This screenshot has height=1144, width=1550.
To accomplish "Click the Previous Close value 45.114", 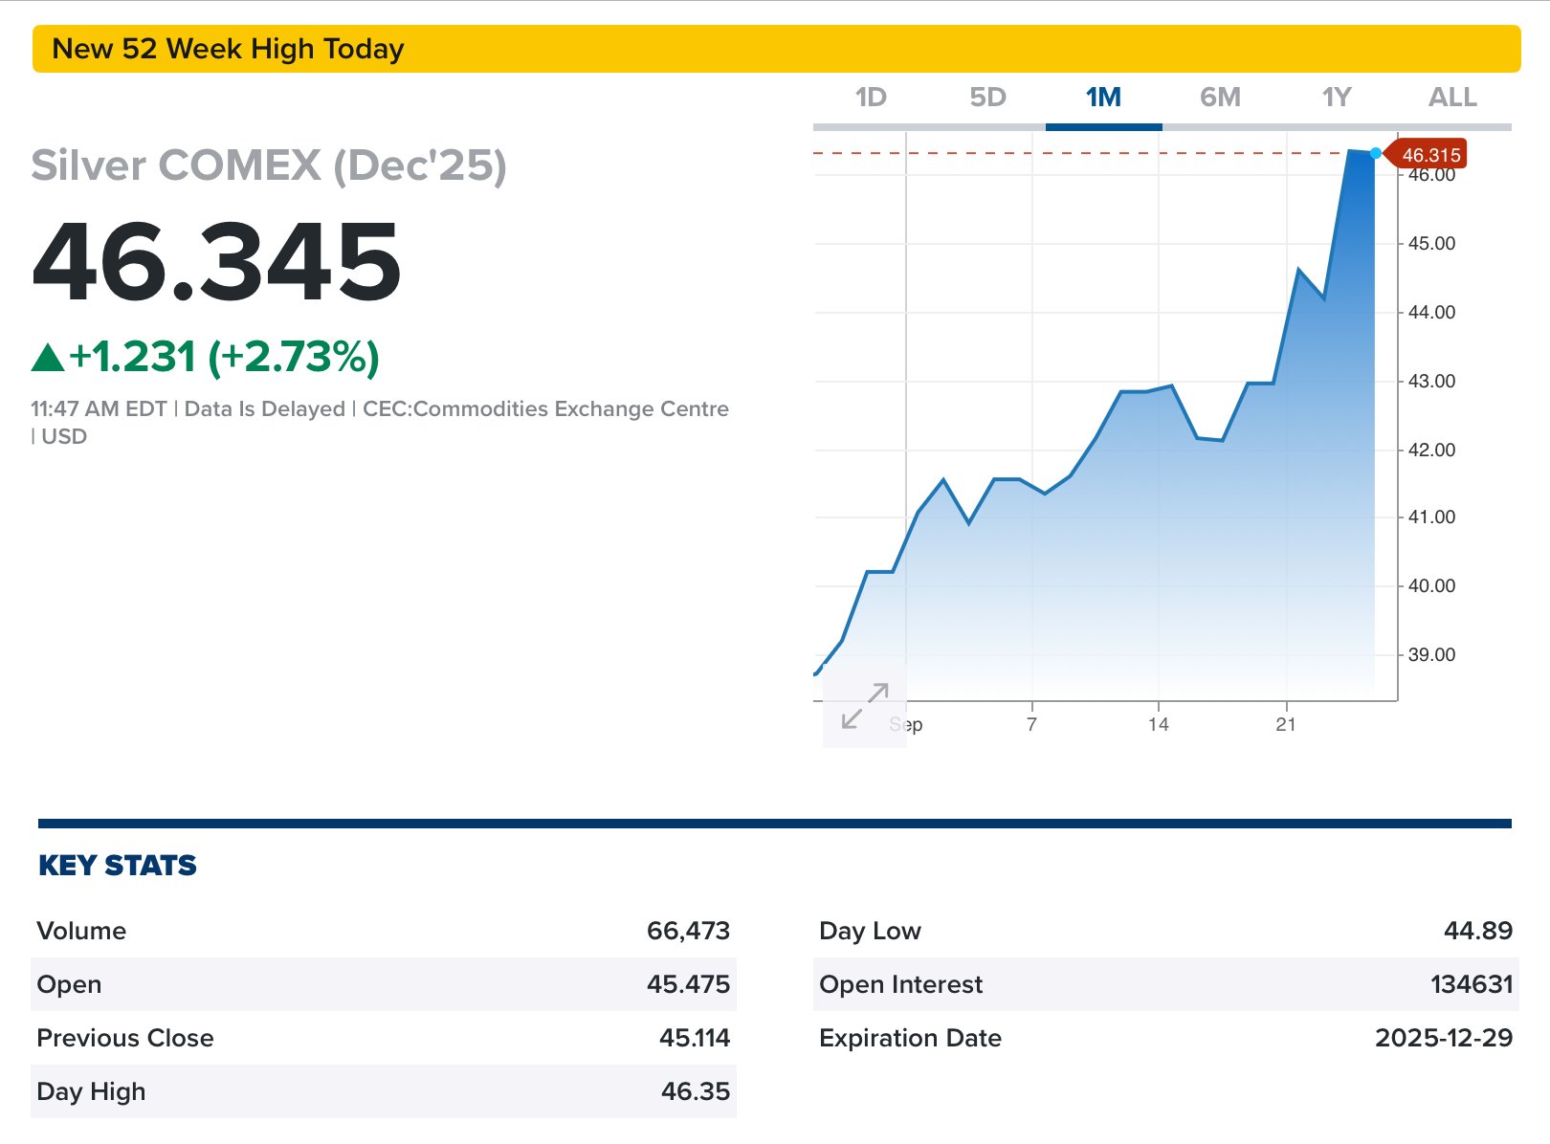I will coord(695,1038).
